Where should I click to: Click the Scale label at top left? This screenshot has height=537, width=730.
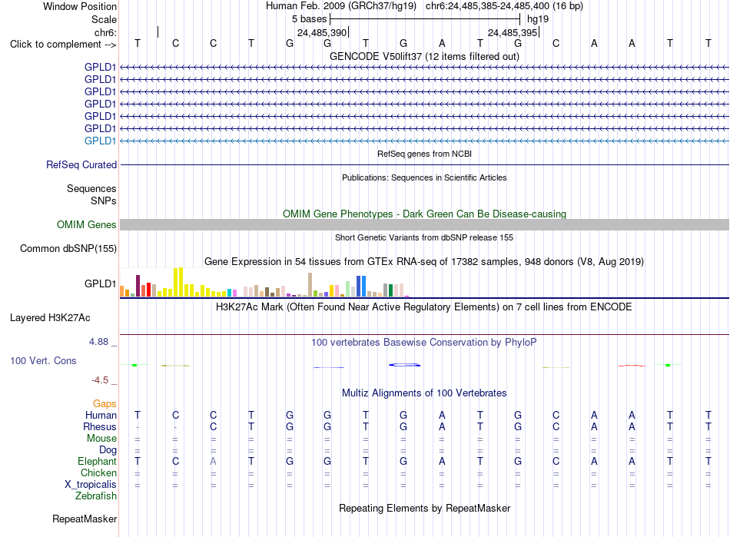coord(104,19)
